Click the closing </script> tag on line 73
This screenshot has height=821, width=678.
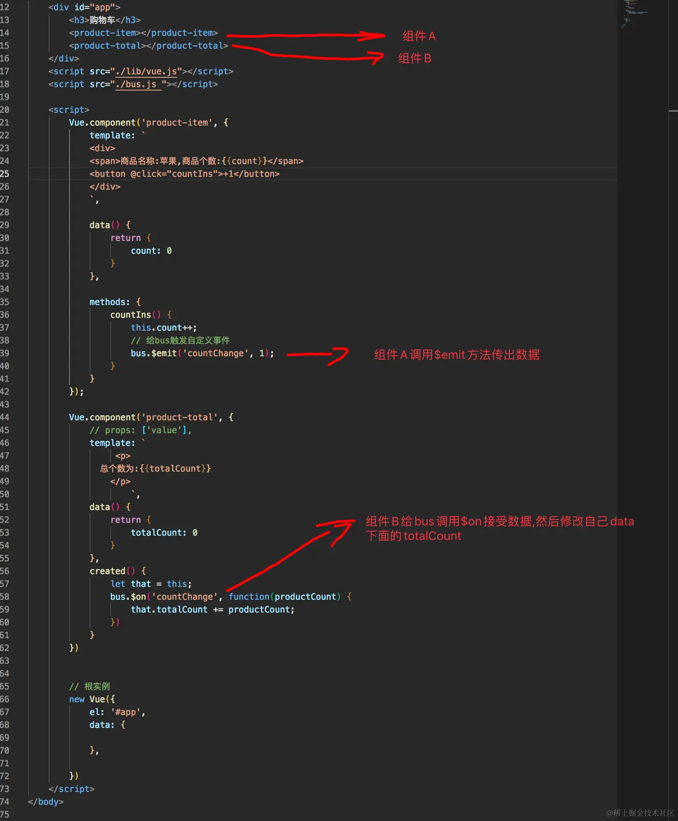71,789
